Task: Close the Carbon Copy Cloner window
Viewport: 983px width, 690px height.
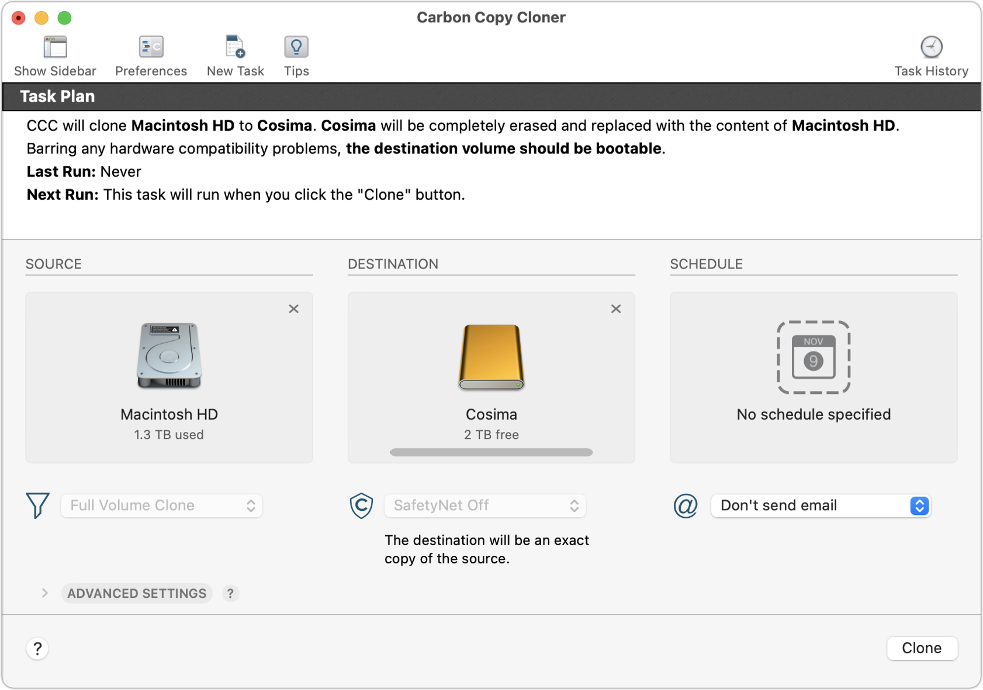Action: point(19,18)
